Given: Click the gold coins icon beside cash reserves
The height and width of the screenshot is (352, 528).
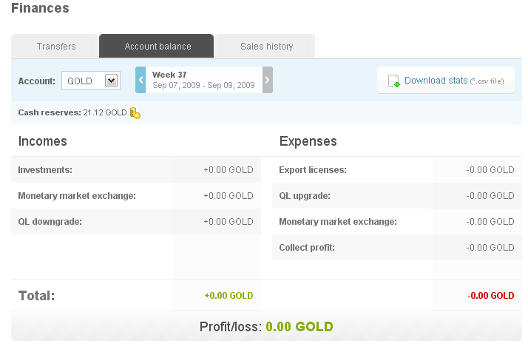Looking at the screenshot, I should pos(135,113).
